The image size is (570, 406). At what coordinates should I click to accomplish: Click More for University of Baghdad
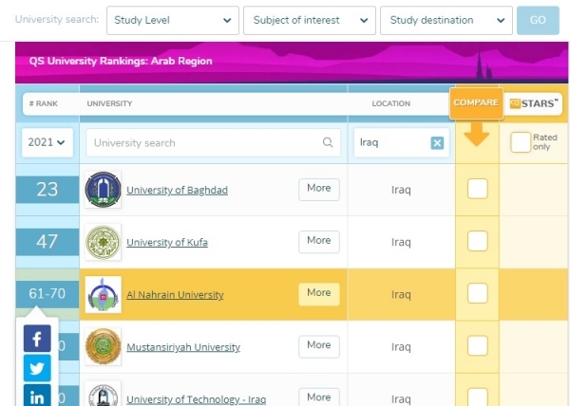(x=319, y=189)
